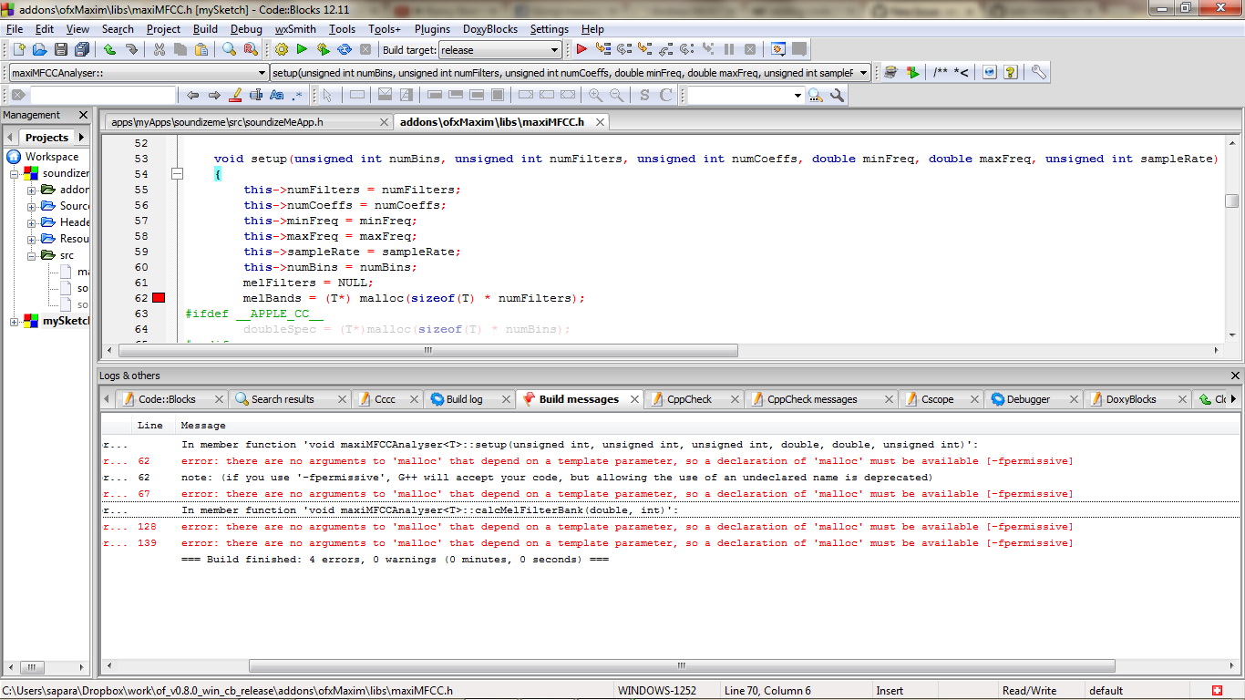Click the Open file folder icon
Image resolution: width=1245 pixels, height=700 pixels.
click(39, 49)
